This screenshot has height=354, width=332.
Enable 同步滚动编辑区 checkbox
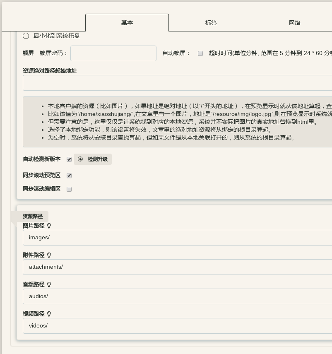69,189
